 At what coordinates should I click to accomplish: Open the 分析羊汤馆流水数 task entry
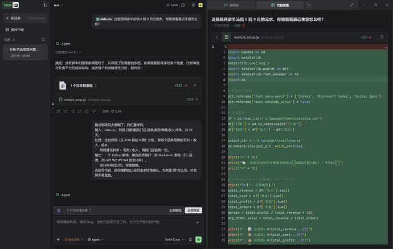tap(25, 52)
